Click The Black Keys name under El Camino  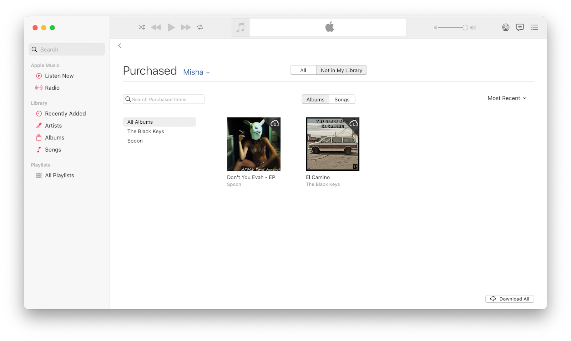click(x=323, y=184)
